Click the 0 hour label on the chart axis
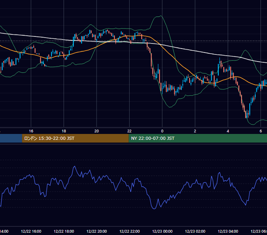The width and height of the screenshot is (267, 235). (x=162, y=131)
